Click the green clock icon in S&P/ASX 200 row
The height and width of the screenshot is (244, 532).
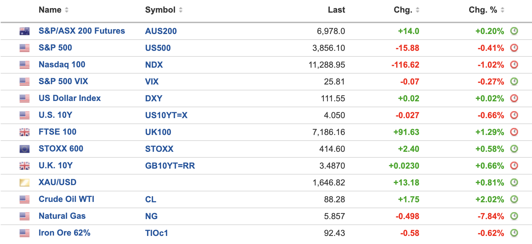(x=514, y=31)
